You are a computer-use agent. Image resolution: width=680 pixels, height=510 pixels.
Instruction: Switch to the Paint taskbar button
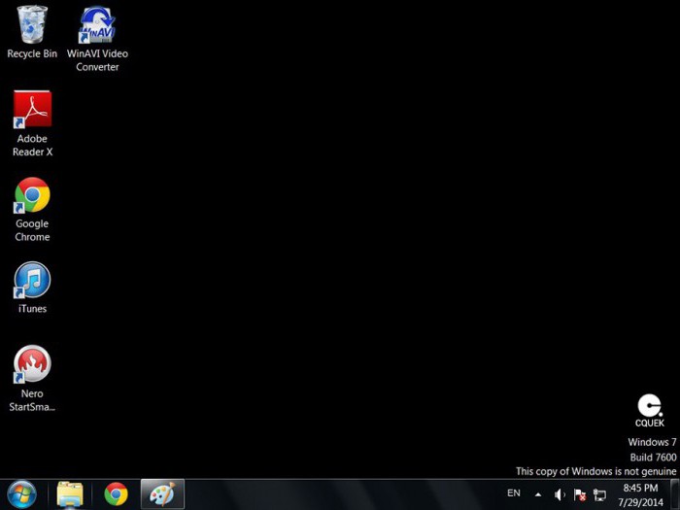tap(162, 494)
